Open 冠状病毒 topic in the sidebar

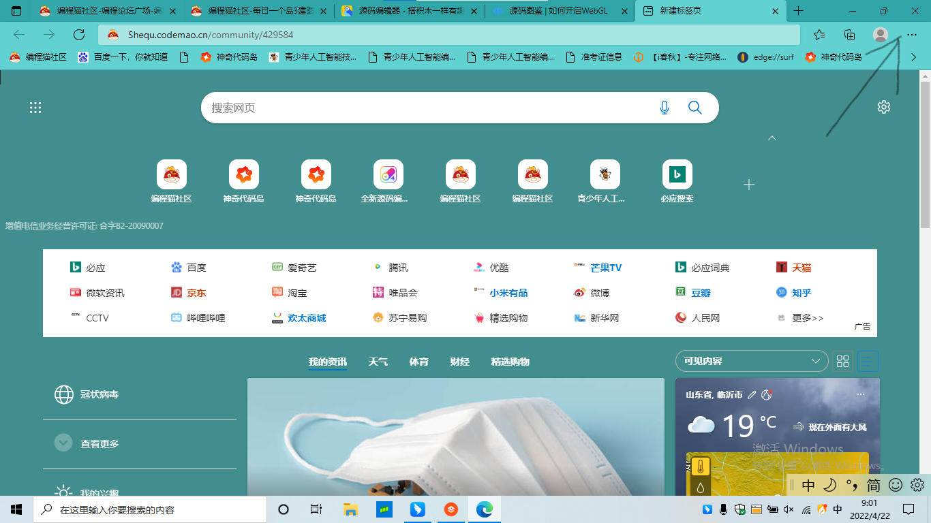(x=87, y=394)
